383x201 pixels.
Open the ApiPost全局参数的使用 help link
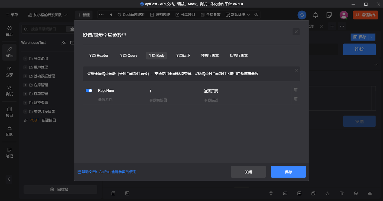pyautogui.click(x=118, y=172)
